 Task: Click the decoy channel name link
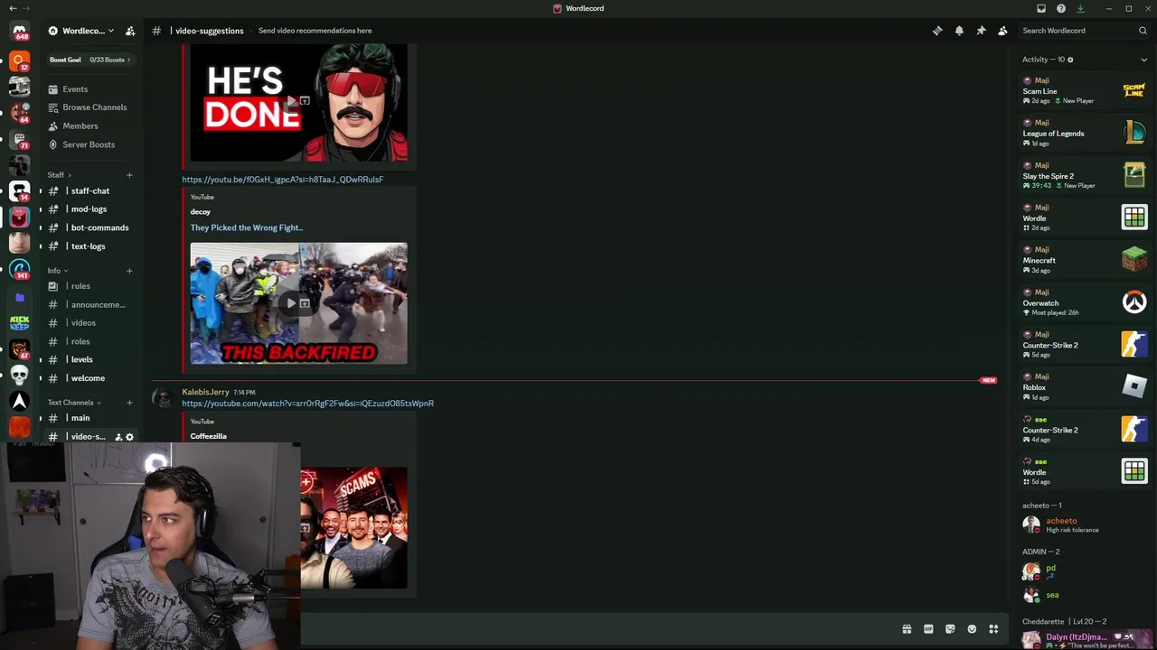pos(201,211)
